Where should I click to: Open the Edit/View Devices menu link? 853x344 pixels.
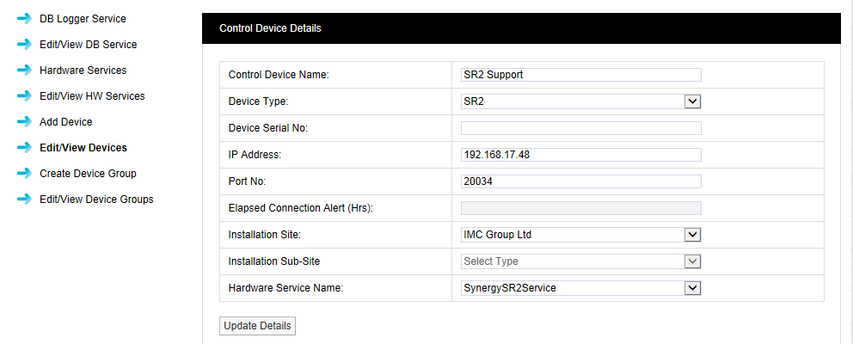[83, 148]
